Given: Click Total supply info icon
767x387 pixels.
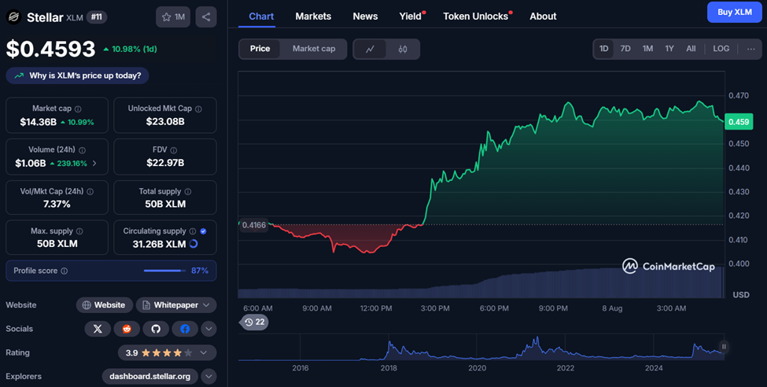Looking at the screenshot, I should click(188, 192).
